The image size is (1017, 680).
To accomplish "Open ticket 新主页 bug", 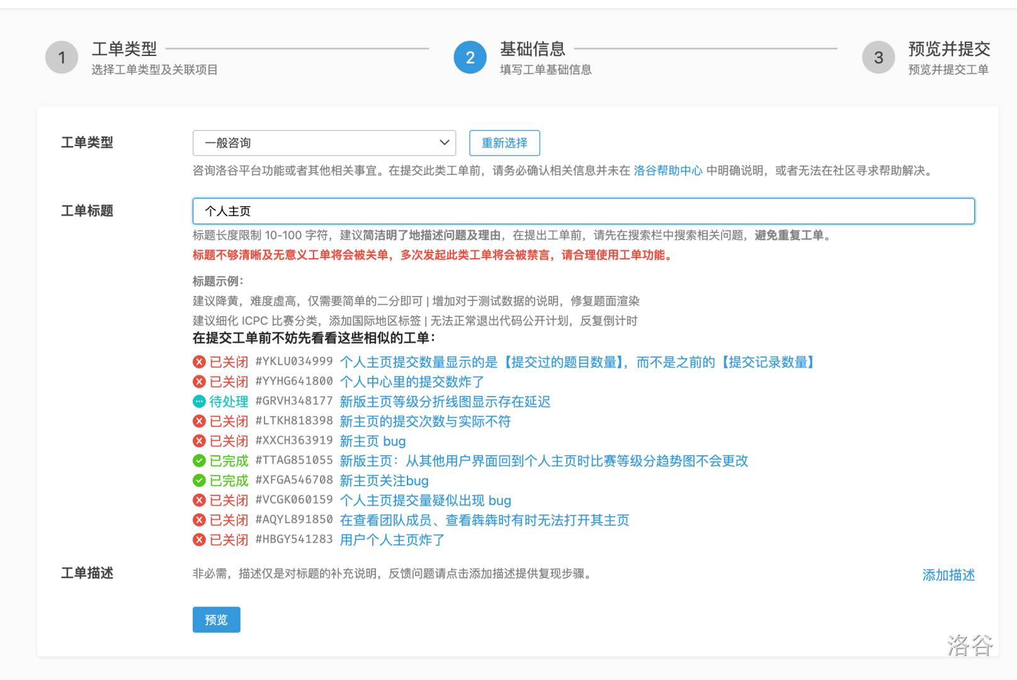I will (373, 441).
